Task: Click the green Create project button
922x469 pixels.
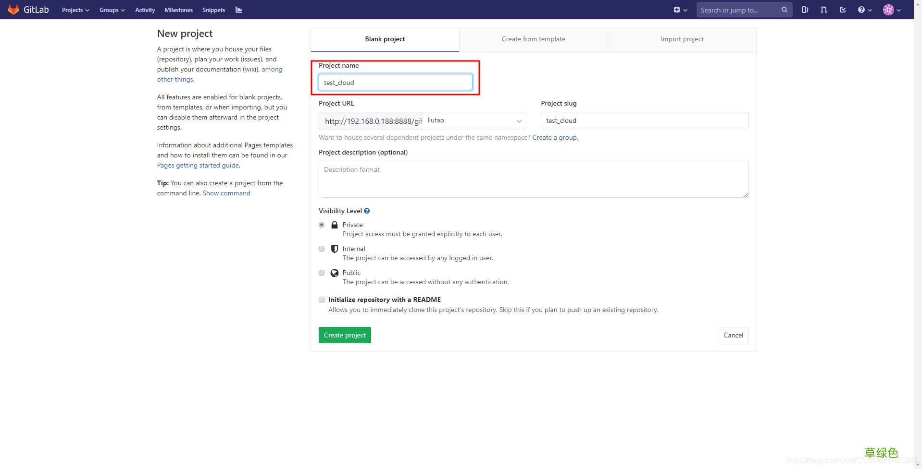Action: pos(345,335)
